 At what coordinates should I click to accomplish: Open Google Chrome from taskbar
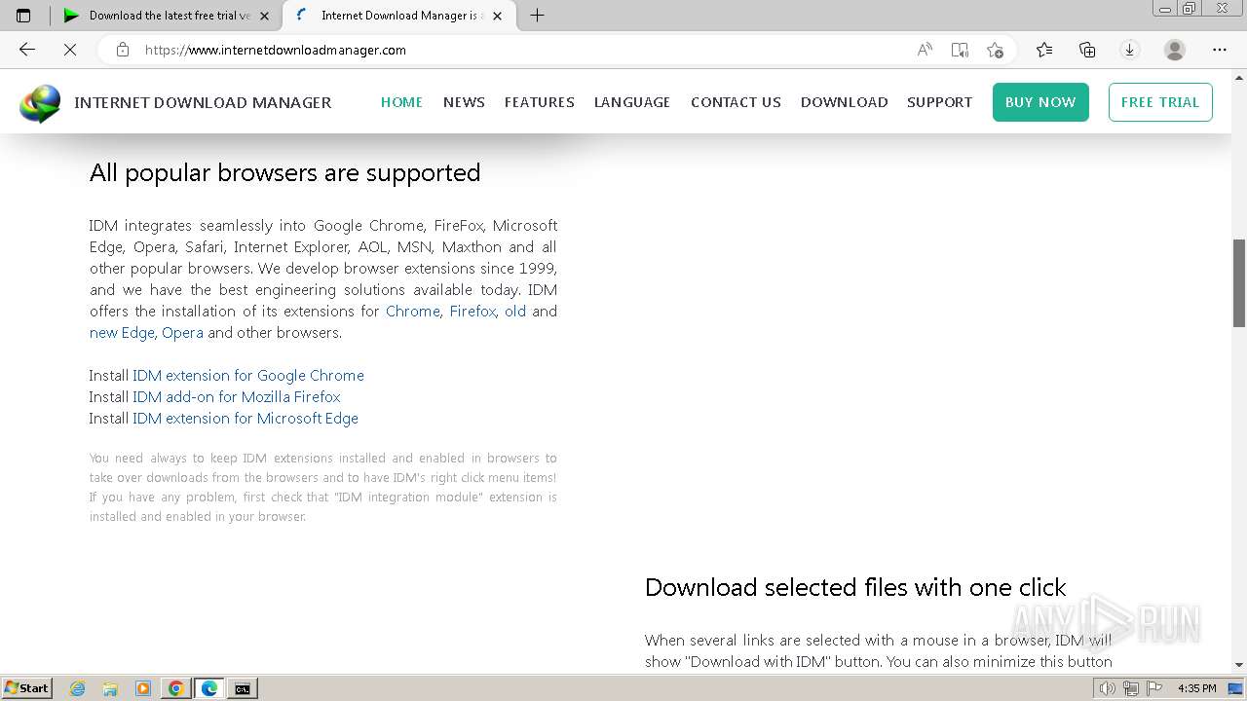click(x=176, y=688)
